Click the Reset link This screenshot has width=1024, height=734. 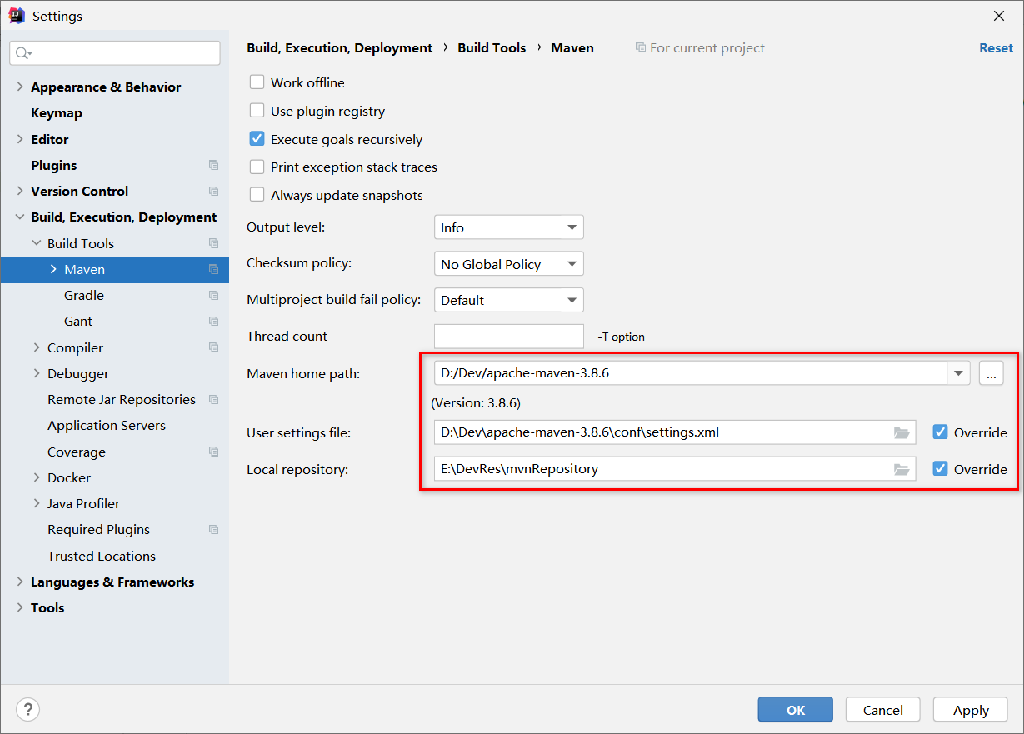click(x=996, y=48)
